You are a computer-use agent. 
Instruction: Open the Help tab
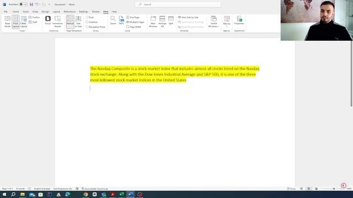click(114, 12)
